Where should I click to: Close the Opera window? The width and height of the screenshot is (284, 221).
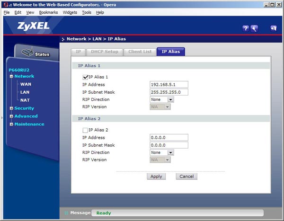[x=279, y=5]
